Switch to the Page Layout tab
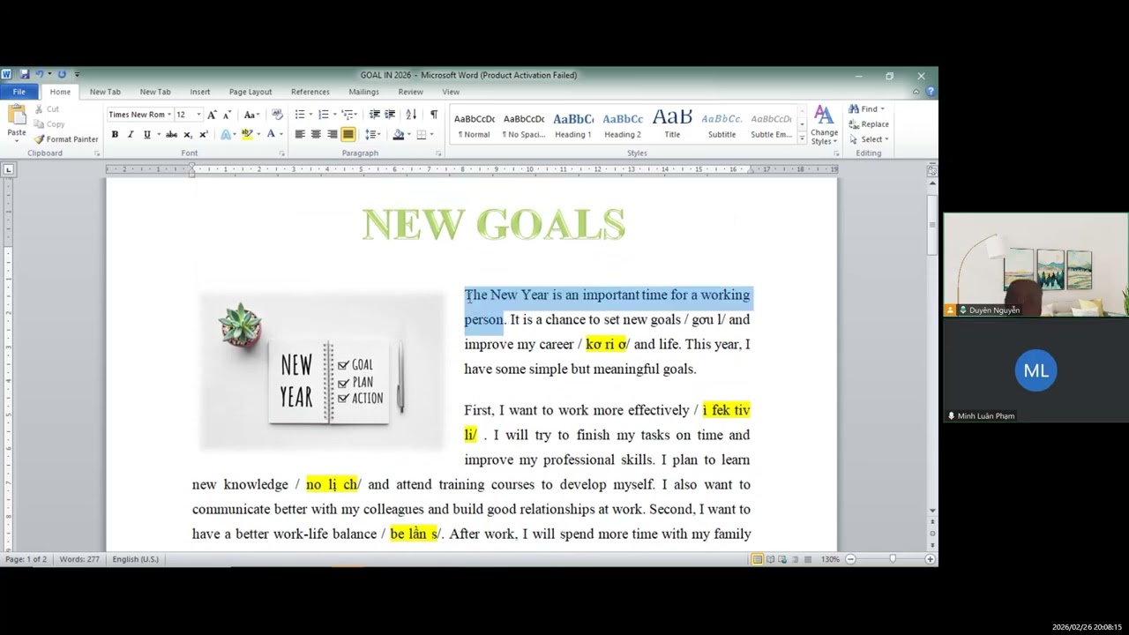The image size is (1129, 635). tap(250, 92)
